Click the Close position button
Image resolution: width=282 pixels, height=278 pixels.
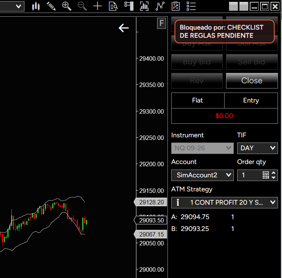pos(252,81)
